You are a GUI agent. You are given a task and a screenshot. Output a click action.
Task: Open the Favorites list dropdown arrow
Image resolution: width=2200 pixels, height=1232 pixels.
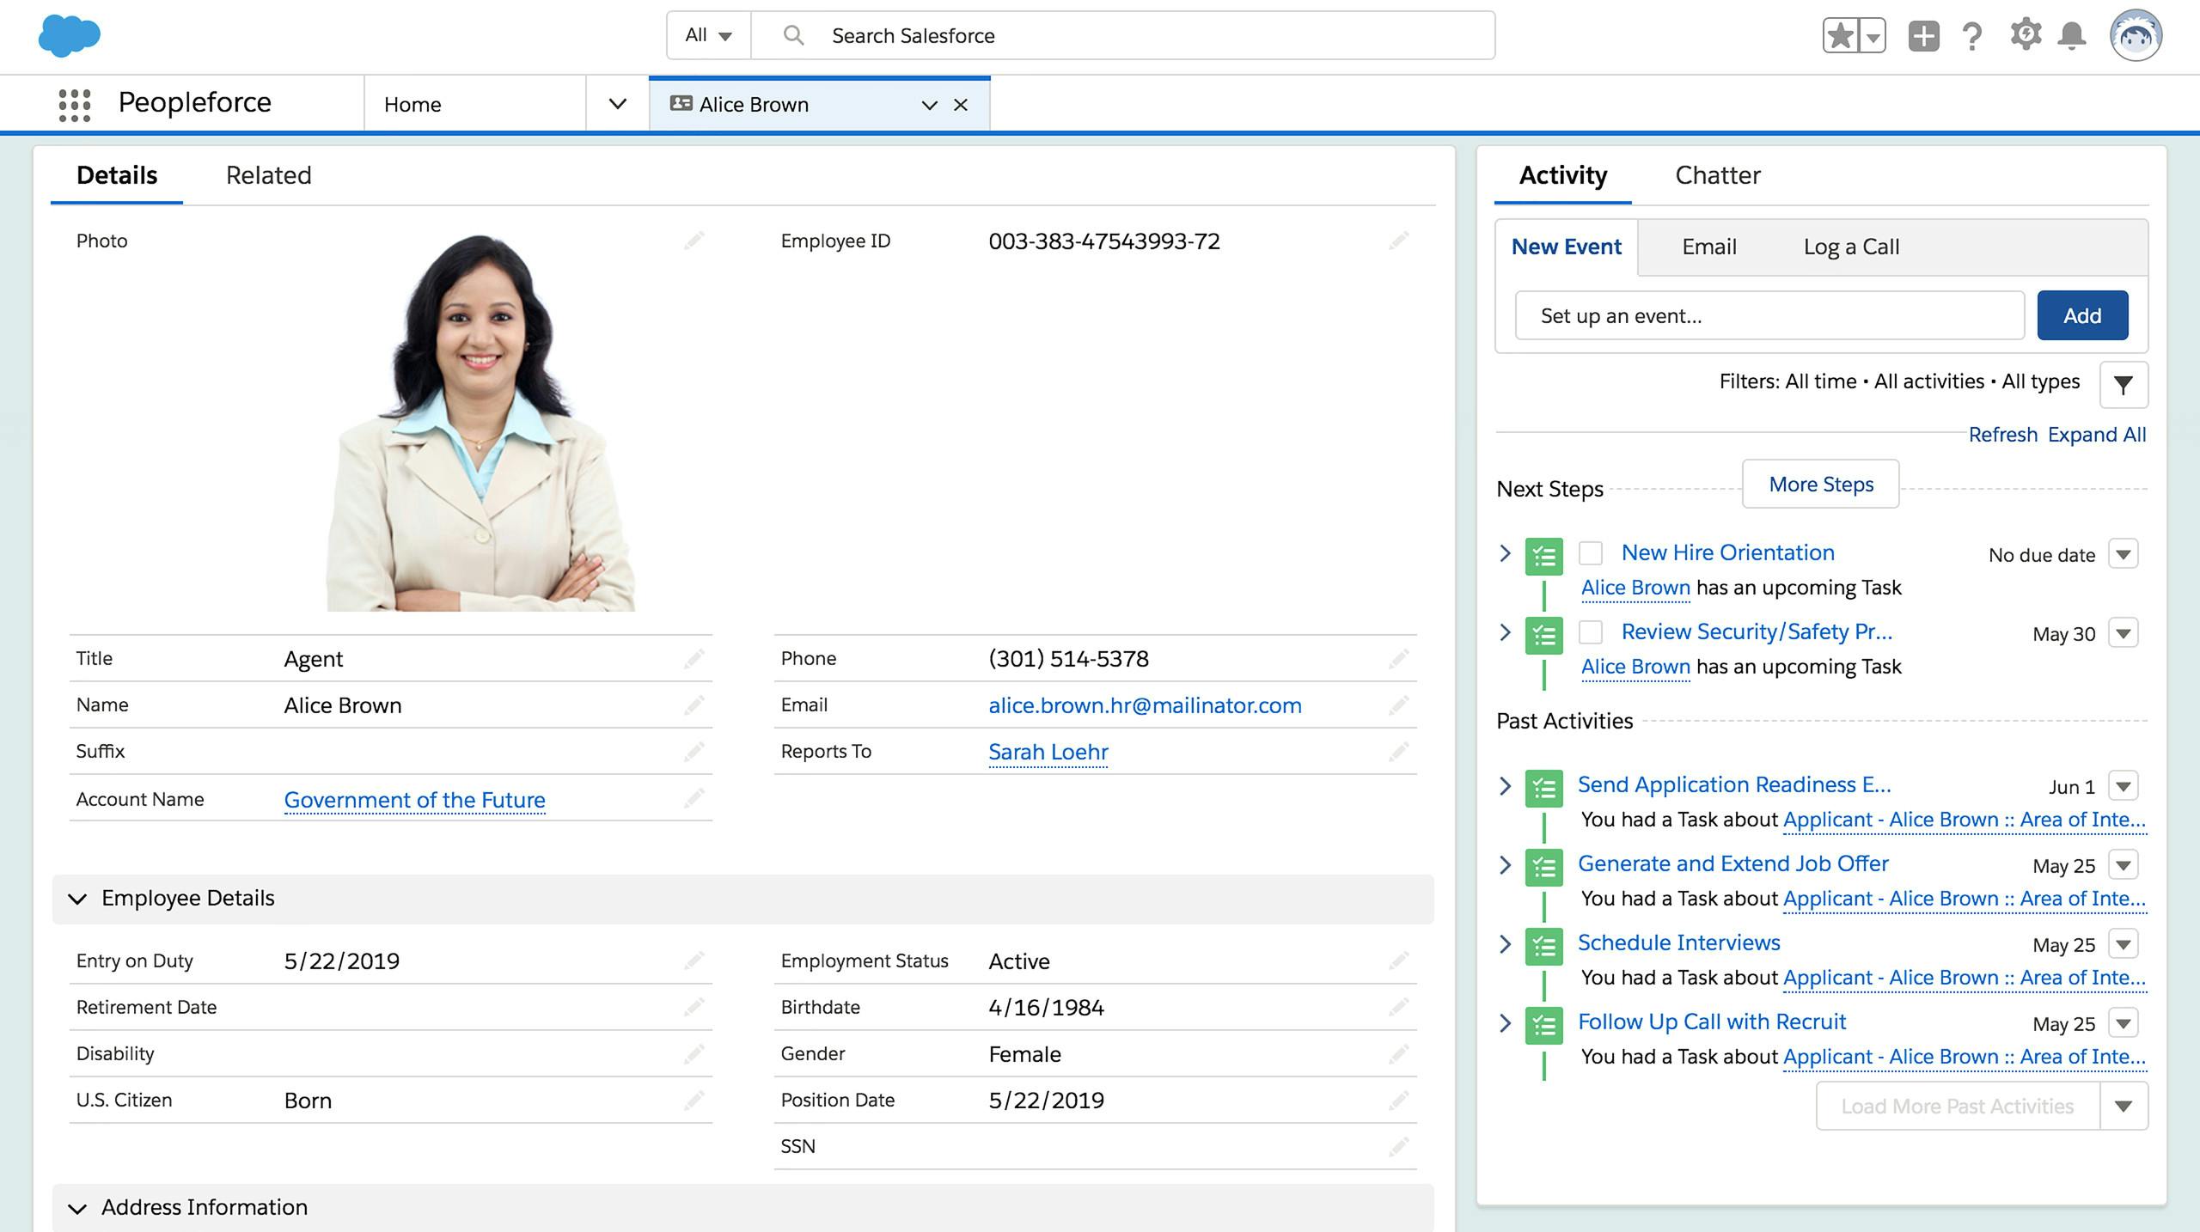[x=1873, y=36]
